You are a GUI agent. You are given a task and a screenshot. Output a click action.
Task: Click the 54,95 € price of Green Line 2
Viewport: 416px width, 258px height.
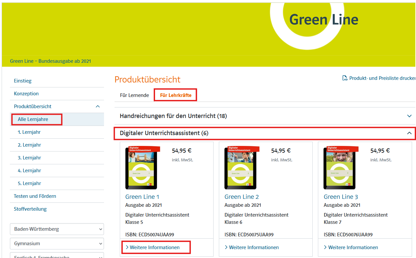click(x=281, y=151)
